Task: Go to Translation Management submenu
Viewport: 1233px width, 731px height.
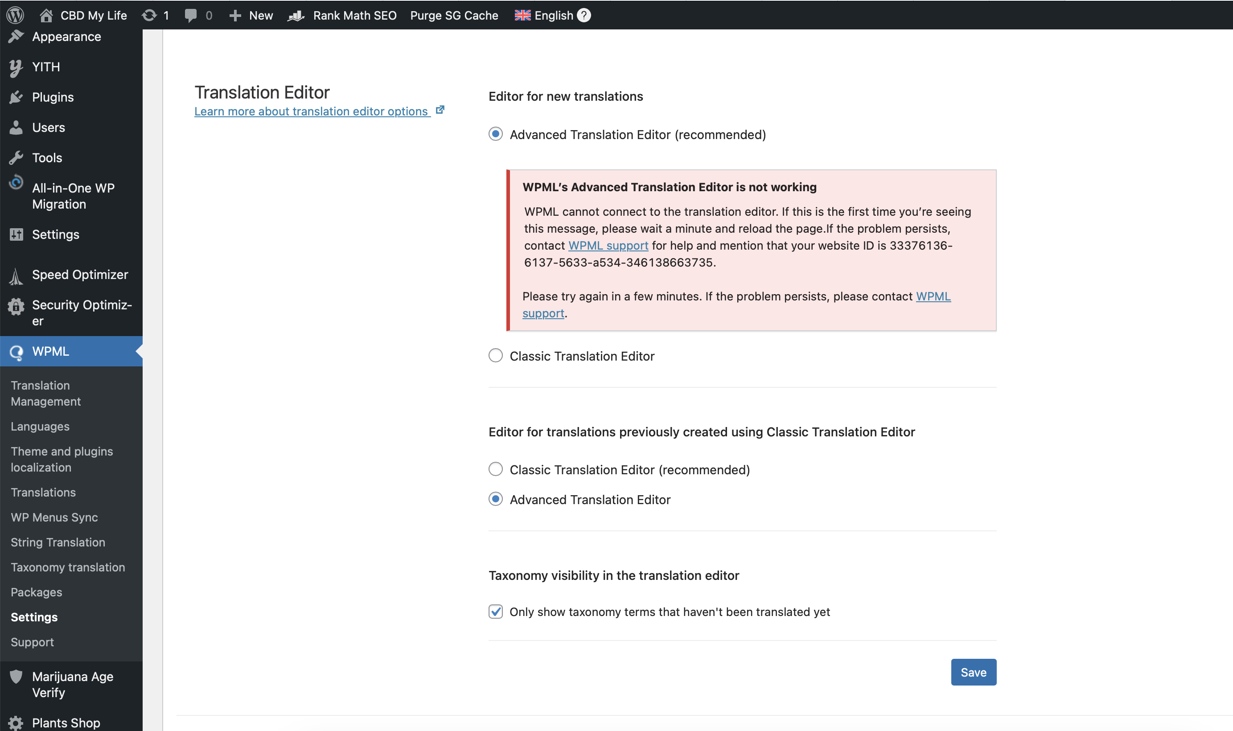Action: 45,393
